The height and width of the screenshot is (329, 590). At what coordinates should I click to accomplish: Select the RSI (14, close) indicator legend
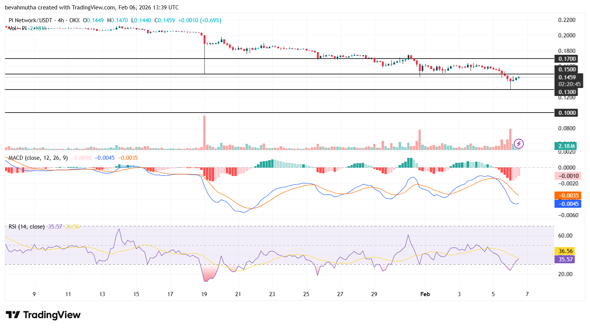(x=26, y=227)
